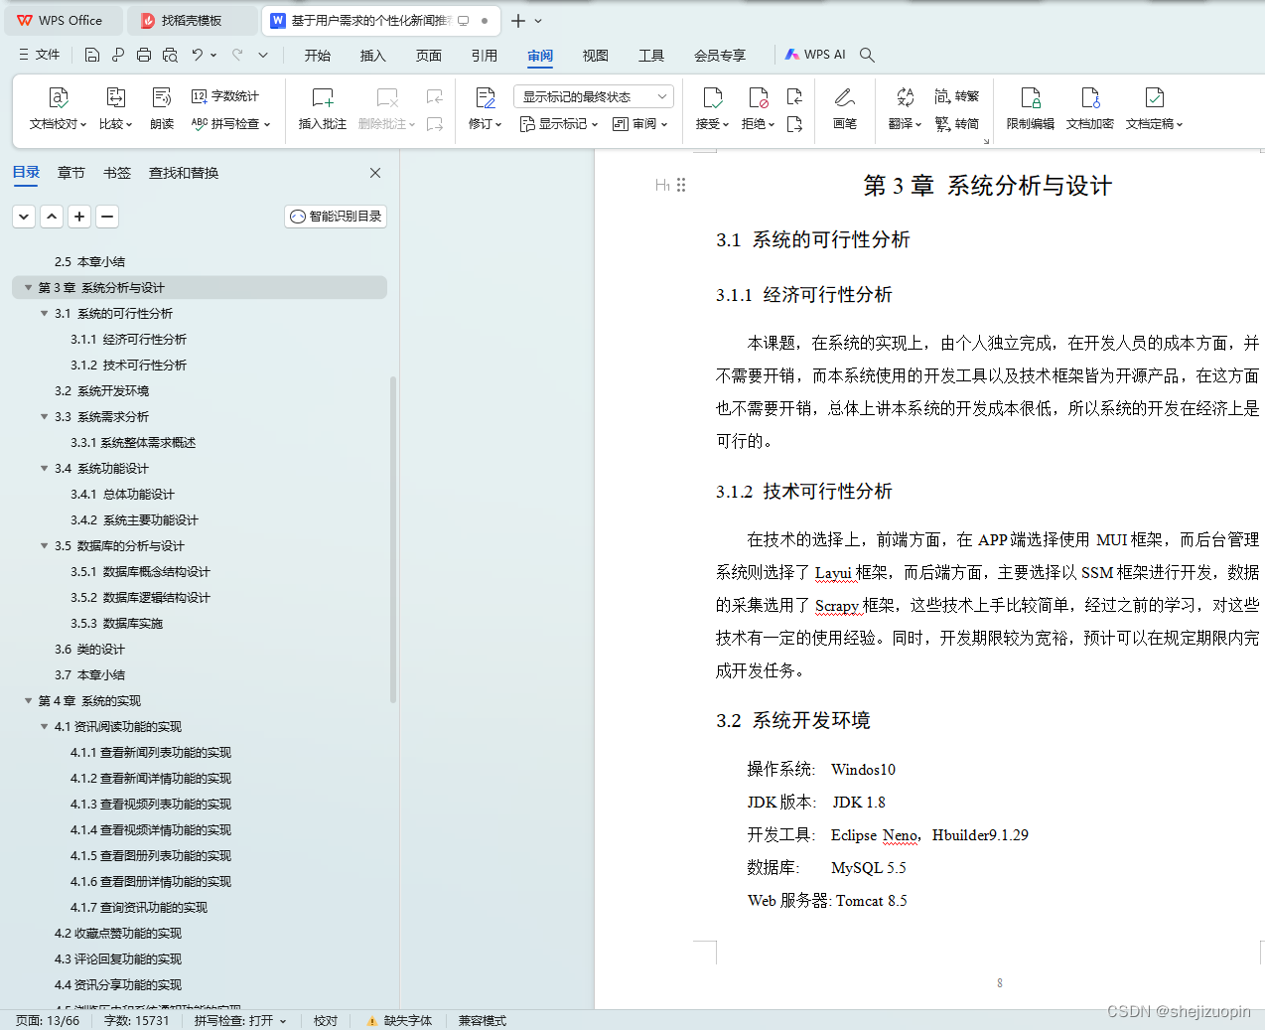
Task: Switch to 视图 ribbon tab
Action: [x=596, y=56]
